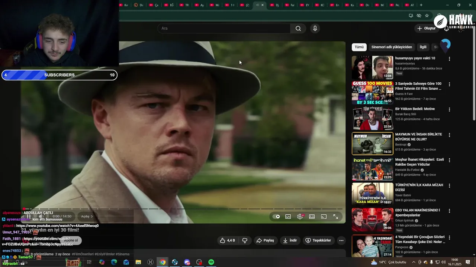Click the Abone ol subscribe button
The width and height of the screenshot is (476, 267).
click(x=71, y=240)
